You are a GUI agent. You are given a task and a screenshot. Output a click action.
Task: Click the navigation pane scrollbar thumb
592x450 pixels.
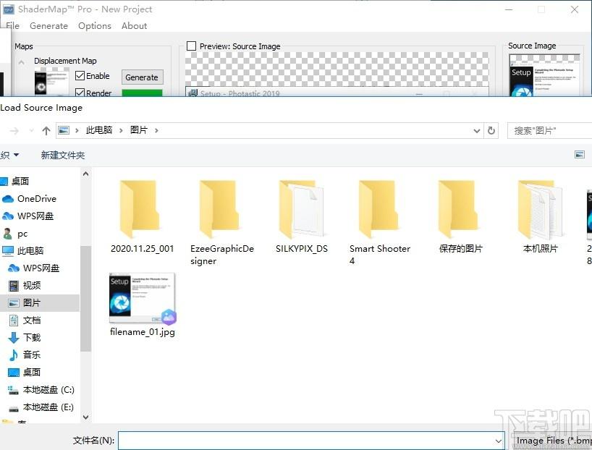coord(85,298)
